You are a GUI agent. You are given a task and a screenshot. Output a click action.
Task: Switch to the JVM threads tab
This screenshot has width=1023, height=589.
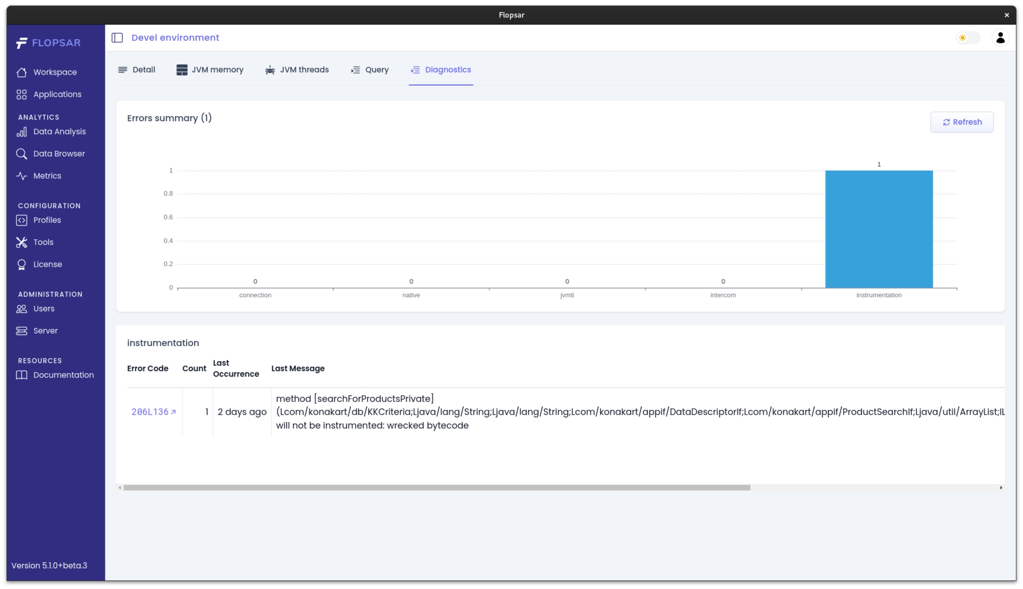click(x=297, y=70)
